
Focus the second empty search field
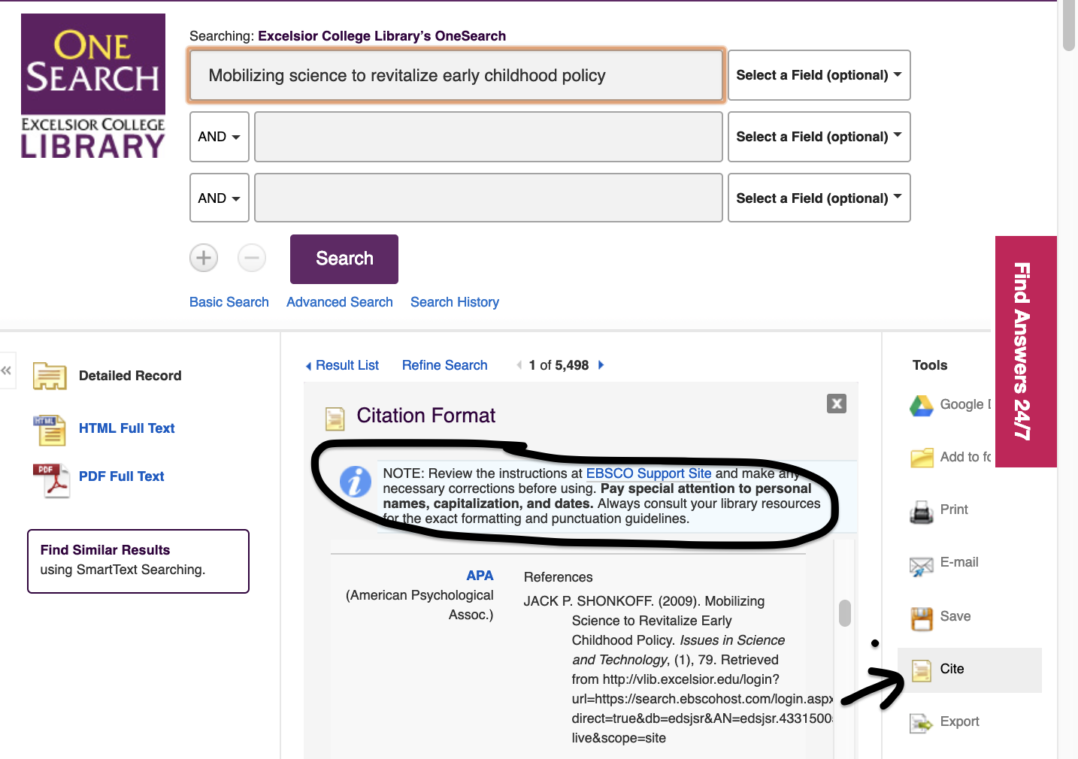click(489, 137)
